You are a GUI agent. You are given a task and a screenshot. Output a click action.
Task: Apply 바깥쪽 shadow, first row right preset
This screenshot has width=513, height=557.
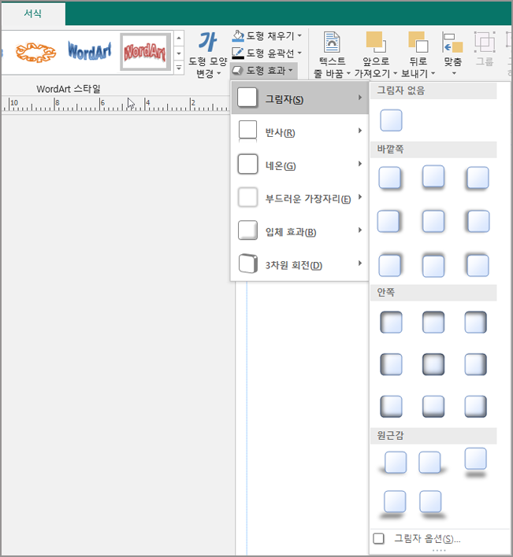478,178
